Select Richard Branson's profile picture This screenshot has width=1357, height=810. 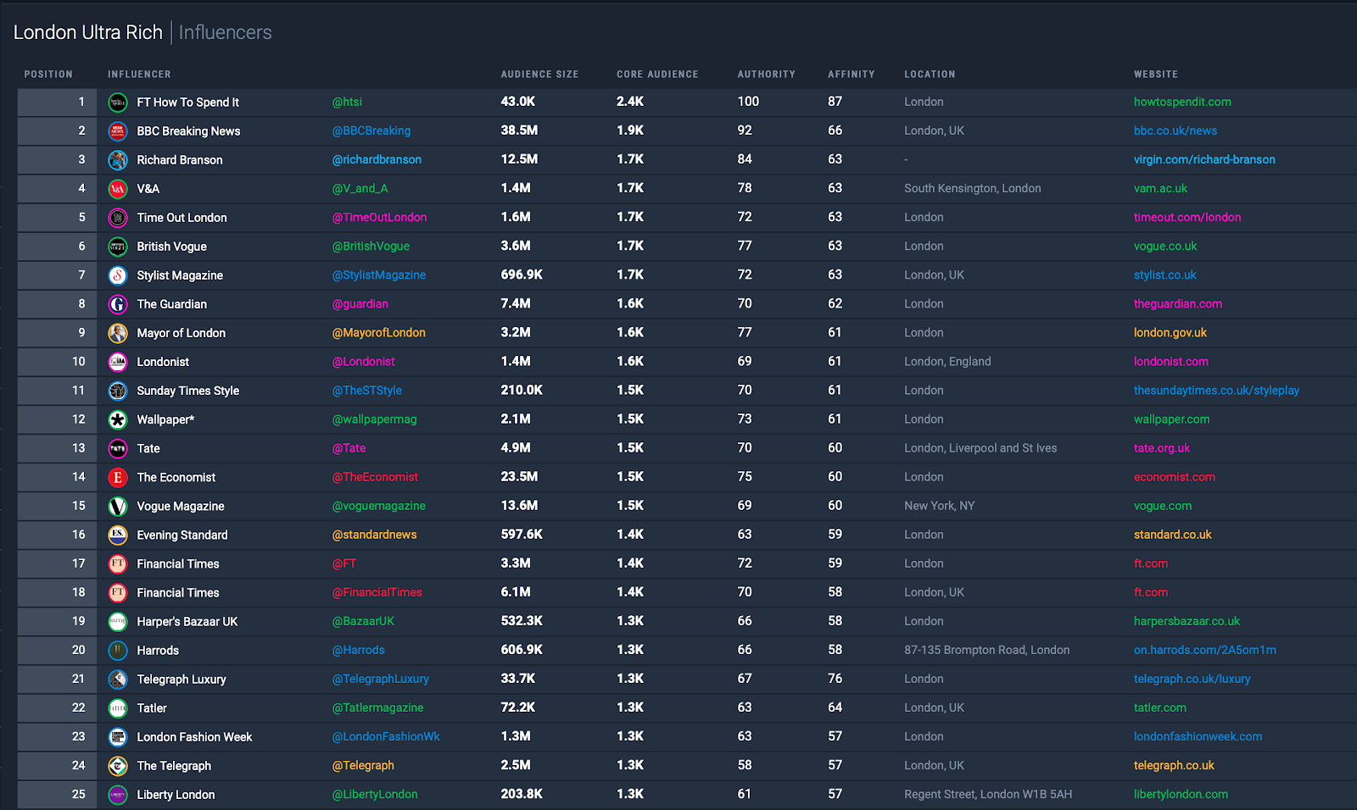118,160
